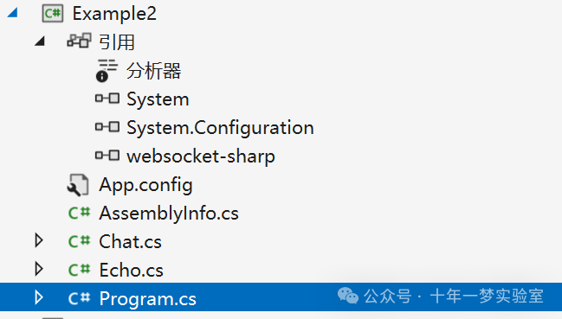Expand the Echo.cs node arrow

(39, 269)
